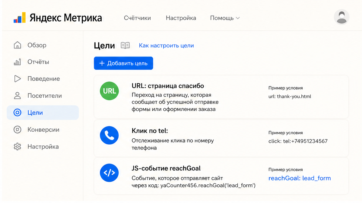Open the Клик по tel: goal title

[x=150, y=131]
